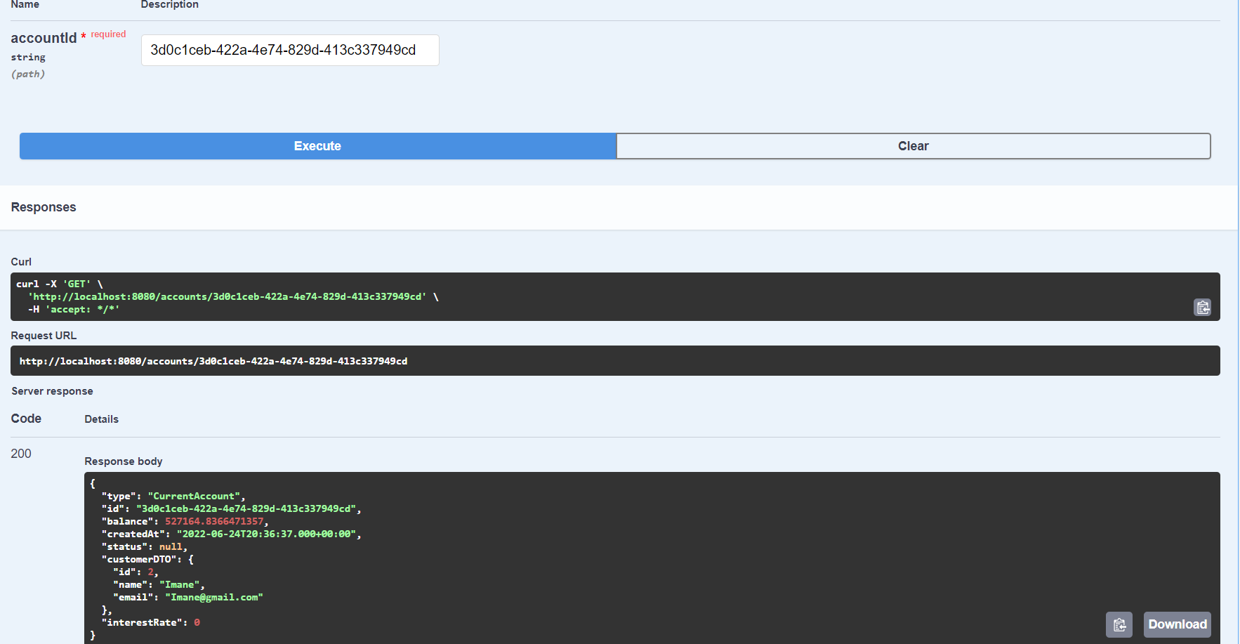
Task: Click the accountId value input field
Action: point(289,50)
